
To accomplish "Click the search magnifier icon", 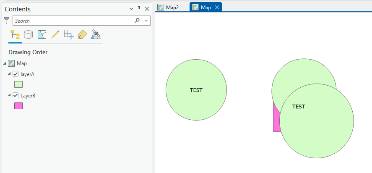I will pos(137,21).
